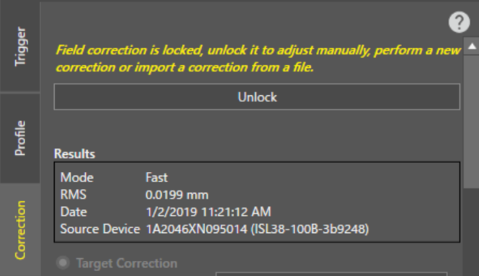Click the RMS value 0.0199 mm
This screenshot has height=276, width=479.
[176, 195]
